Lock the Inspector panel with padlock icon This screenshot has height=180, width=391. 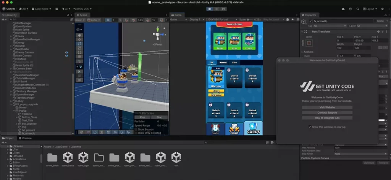tap(385, 15)
